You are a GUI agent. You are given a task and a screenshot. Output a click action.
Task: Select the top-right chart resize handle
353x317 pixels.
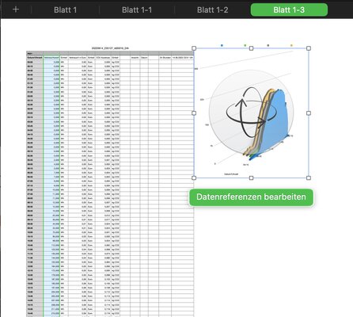(x=309, y=48)
